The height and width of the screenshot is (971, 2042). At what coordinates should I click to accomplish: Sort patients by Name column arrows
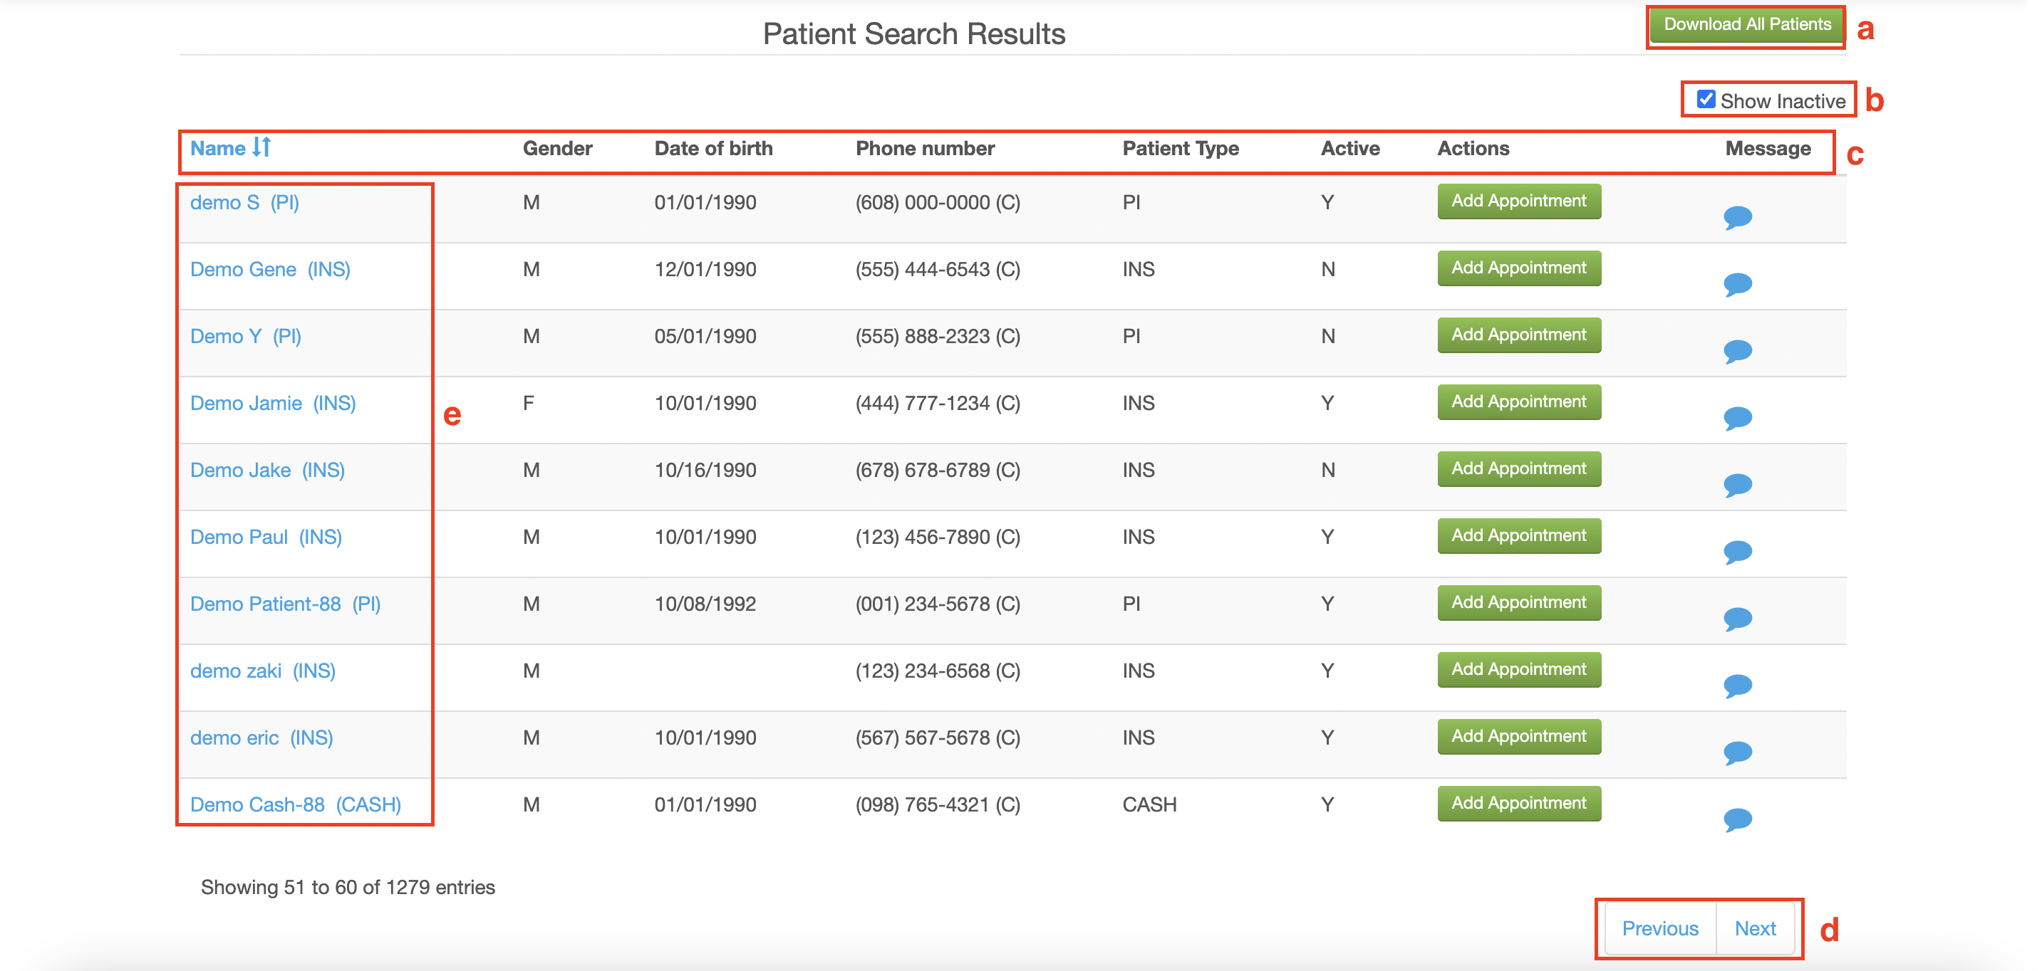point(261,147)
